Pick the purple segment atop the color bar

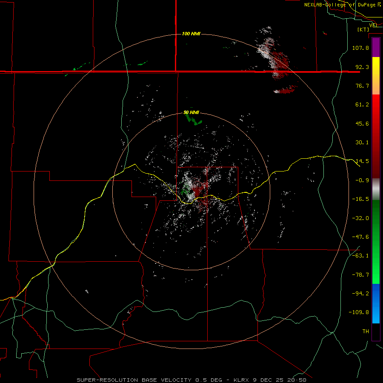tap(376, 47)
